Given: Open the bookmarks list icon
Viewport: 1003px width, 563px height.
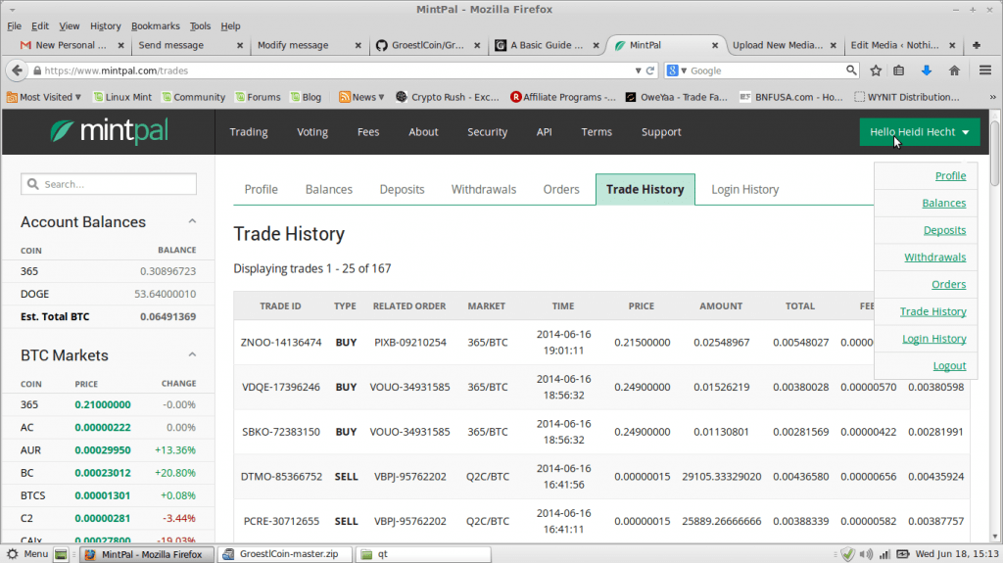Looking at the screenshot, I should (899, 70).
